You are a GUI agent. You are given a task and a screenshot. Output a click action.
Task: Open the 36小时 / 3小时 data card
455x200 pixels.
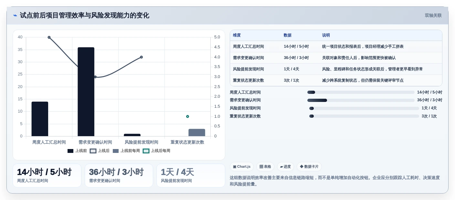click(x=119, y=175)
